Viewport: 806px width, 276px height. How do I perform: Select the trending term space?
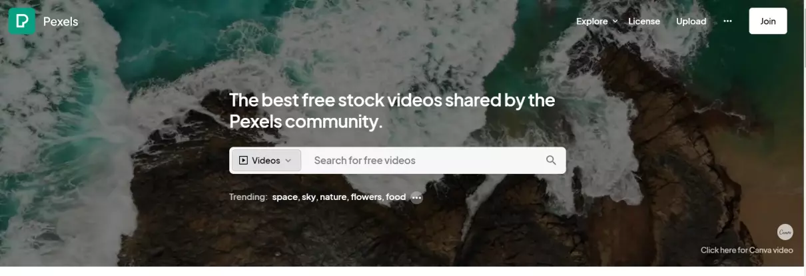[284, 197]
